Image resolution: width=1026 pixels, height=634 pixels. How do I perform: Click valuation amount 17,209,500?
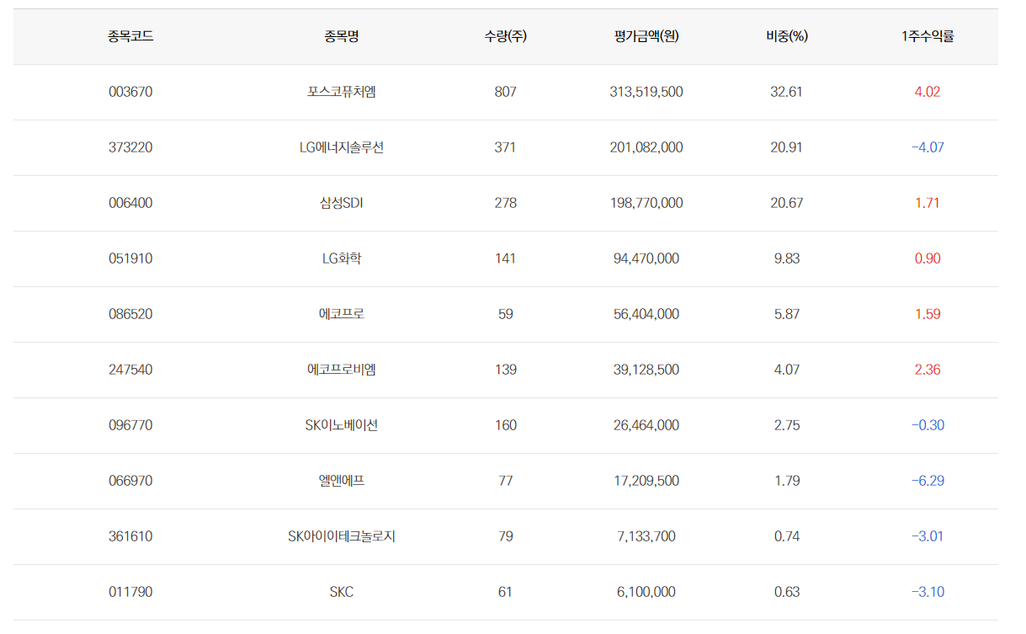tap(646, 481)
